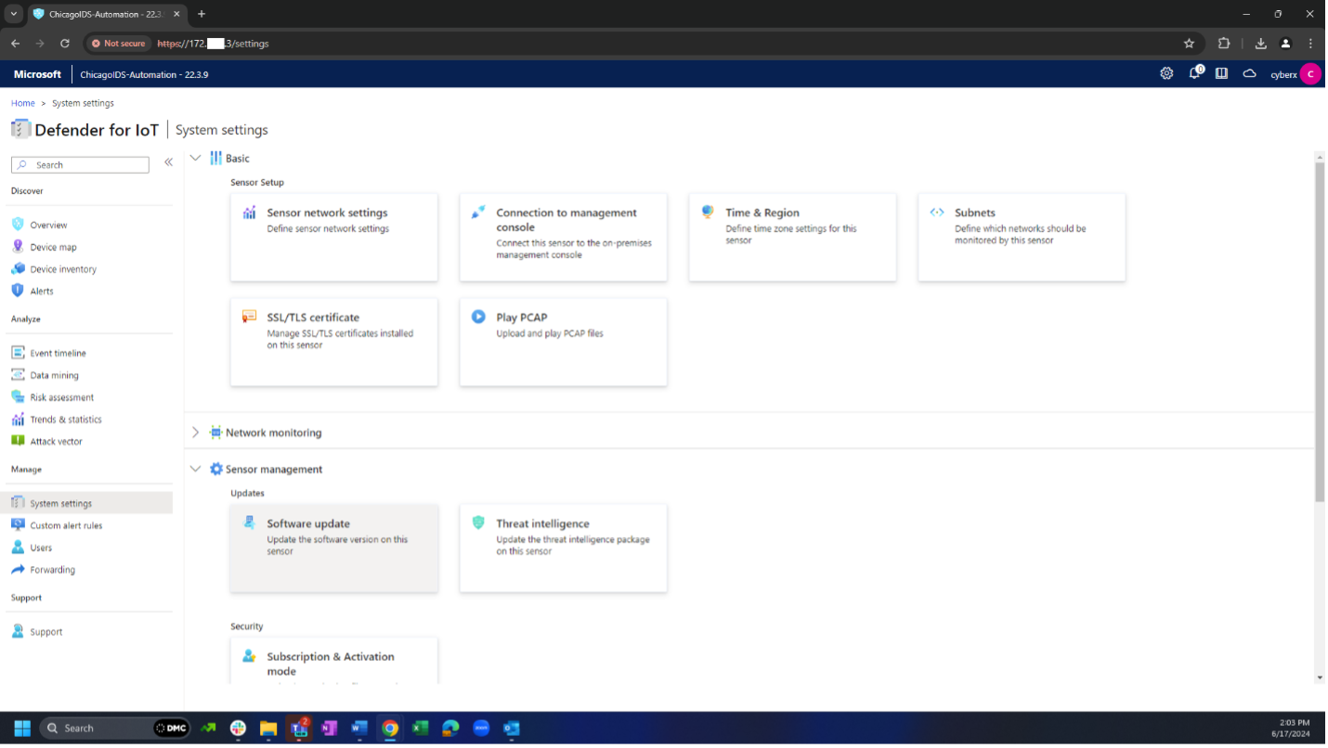Image resolution: width=1328 pixels, height=748 pixels.
Task: Open Connection to management console card
Action: click(563, 238)
